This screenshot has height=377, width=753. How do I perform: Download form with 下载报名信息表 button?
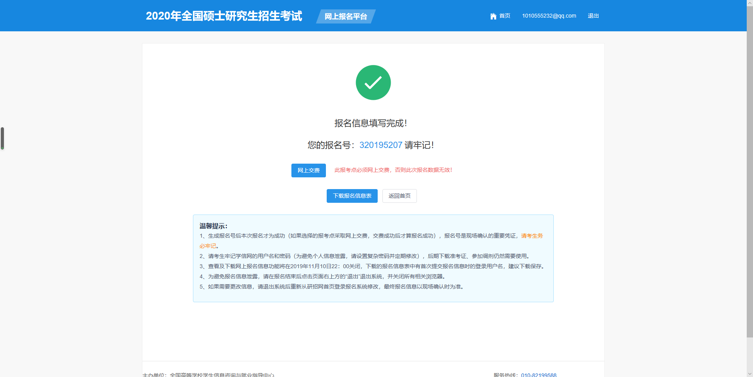(x=352, y=196)
